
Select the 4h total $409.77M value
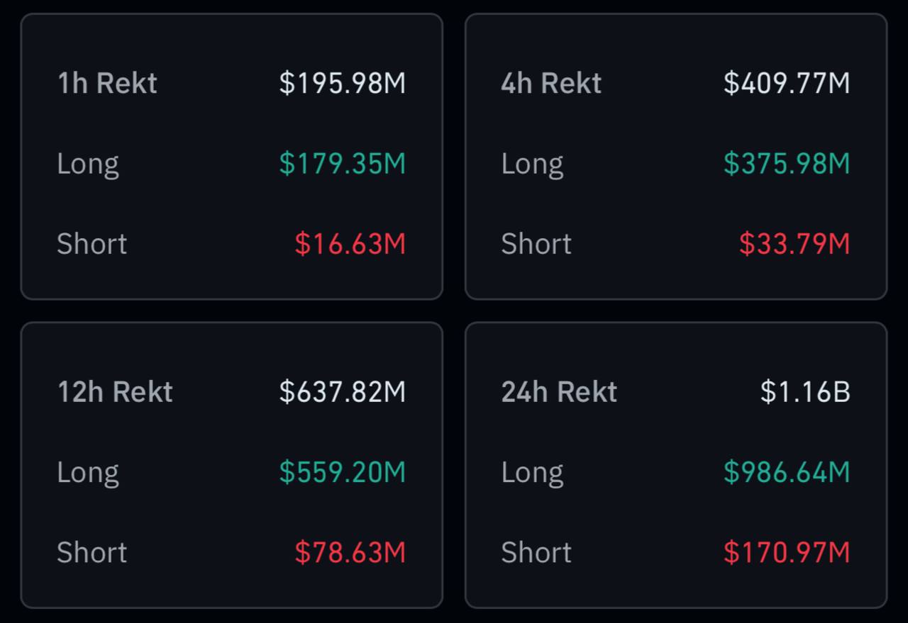786,84
